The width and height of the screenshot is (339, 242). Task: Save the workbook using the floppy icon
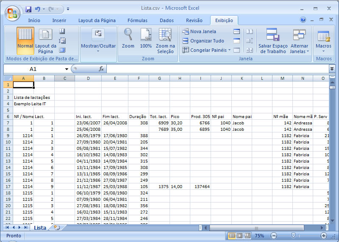pos(28,9)
